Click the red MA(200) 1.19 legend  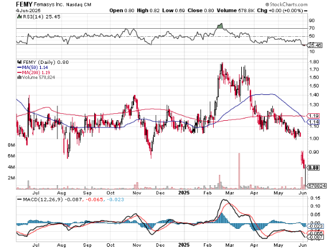(34, 72)
